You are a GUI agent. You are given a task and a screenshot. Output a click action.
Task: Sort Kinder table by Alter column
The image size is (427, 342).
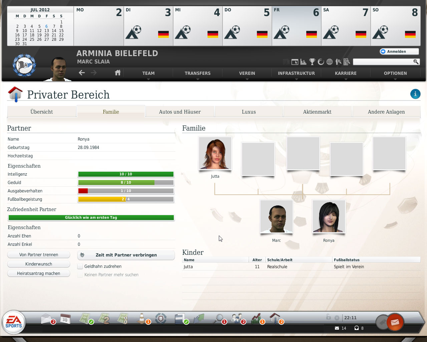point(257,260)
